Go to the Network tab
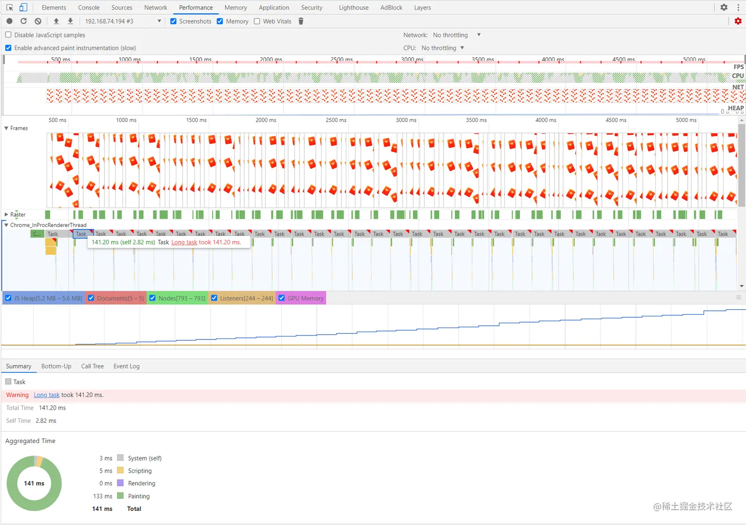This screenshot has width=746, height=525. click(x=156, y=7)
